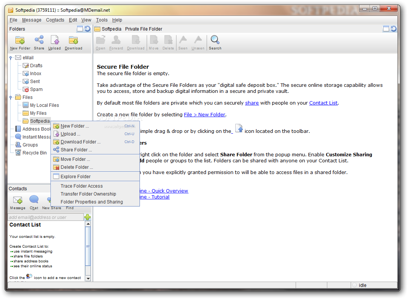Collapse the Files tree node

pos(11,97)
